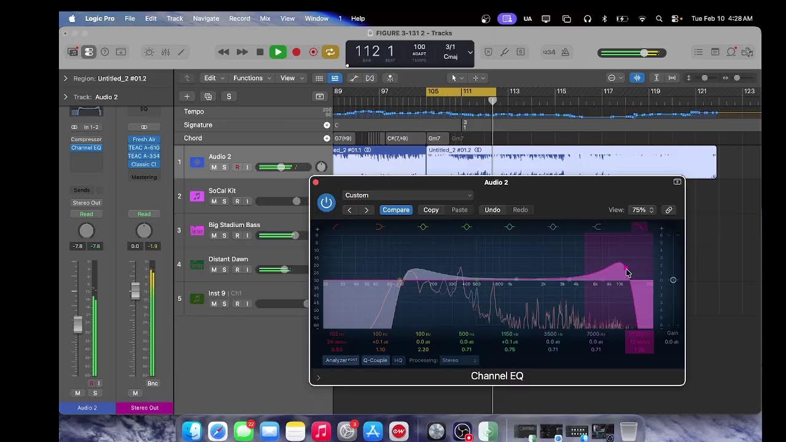The height and width of the screenshot is (442, 786).
Task: Add a new track with plus button
Action: [x=187, y=96]
